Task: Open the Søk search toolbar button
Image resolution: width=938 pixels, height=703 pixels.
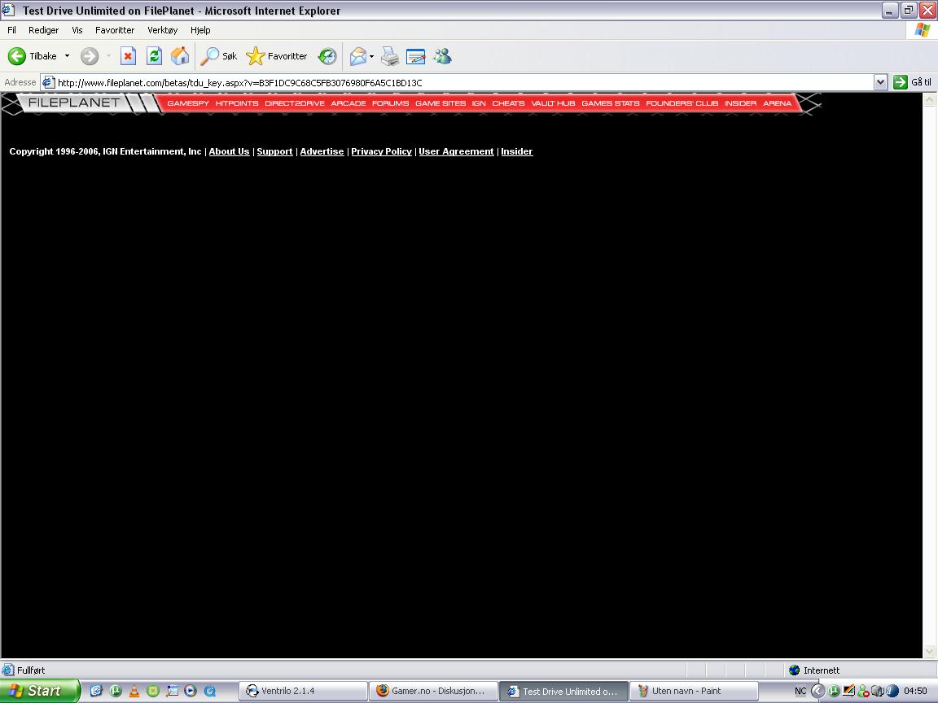Action: [218, 56]
